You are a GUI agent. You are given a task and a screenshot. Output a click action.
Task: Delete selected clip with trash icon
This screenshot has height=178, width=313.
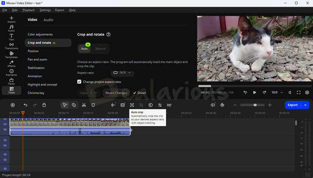(x=44, y=105)
